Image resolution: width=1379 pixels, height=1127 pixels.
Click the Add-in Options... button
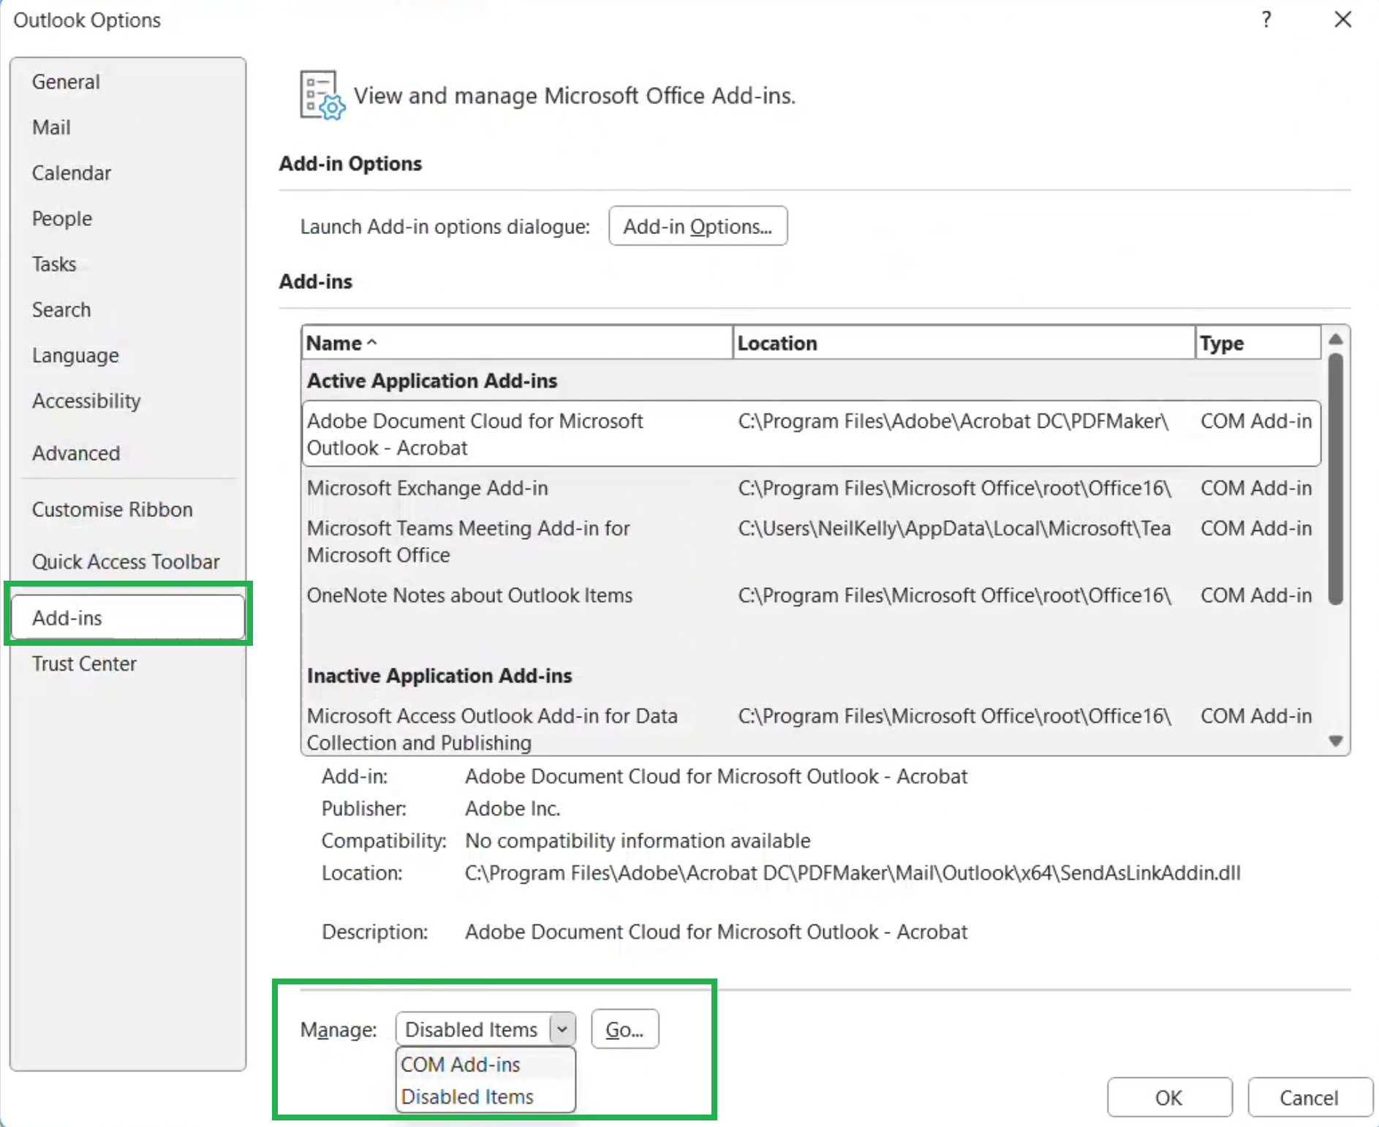tap(698, 226)
